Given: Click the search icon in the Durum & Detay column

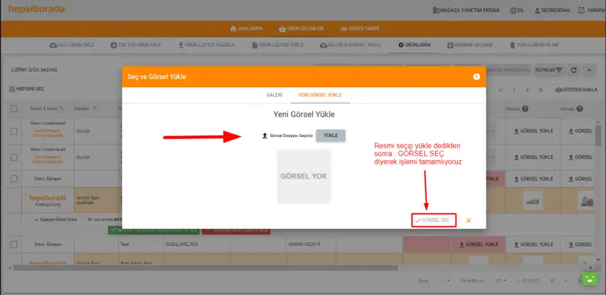Looking at the screenshot, I should tap(61, 109).
